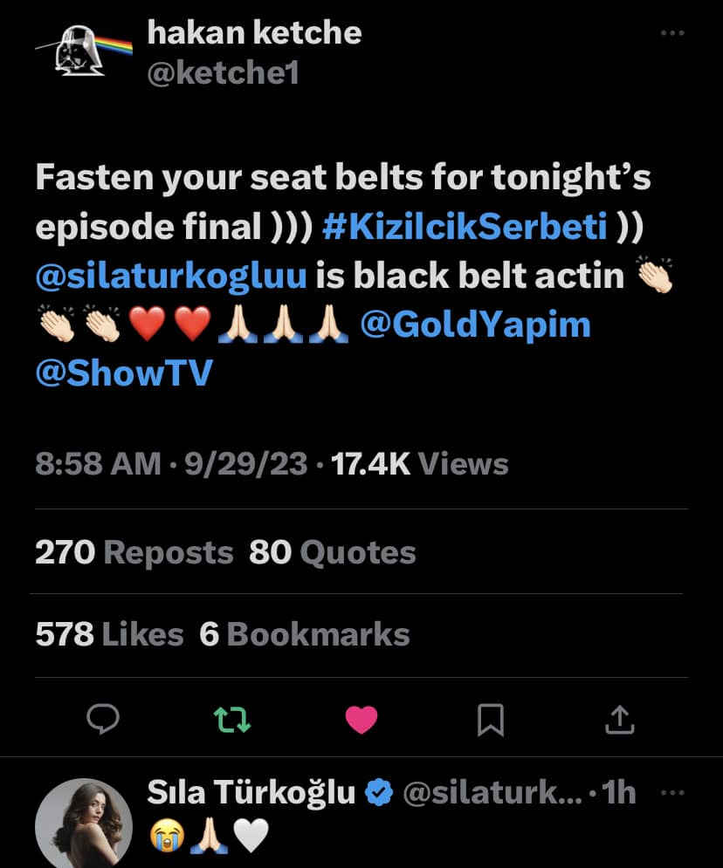This screenshot has width=723, height=868.
Task: Tap the share upload icon
Action: [x=619, y=719]
